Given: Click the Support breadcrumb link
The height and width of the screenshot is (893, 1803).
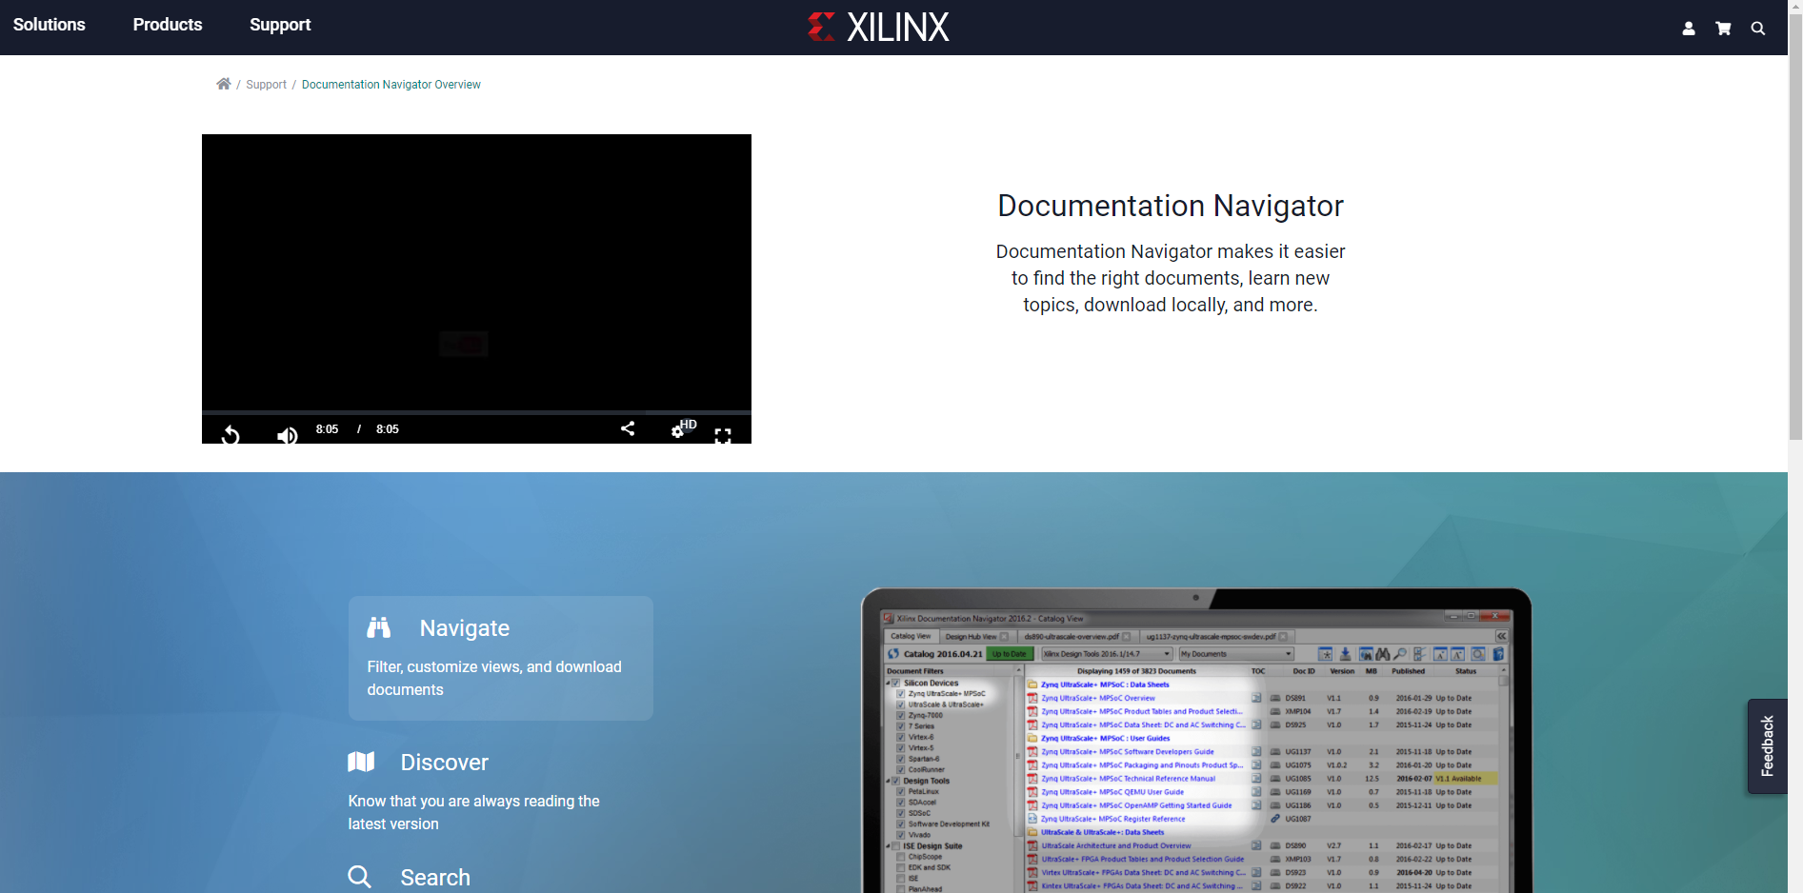Looking at the screenshot, I should (266, 84).
